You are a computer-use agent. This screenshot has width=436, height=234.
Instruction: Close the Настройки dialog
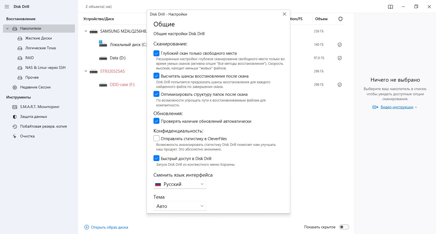pyautogui.click(x=284, y=14)
